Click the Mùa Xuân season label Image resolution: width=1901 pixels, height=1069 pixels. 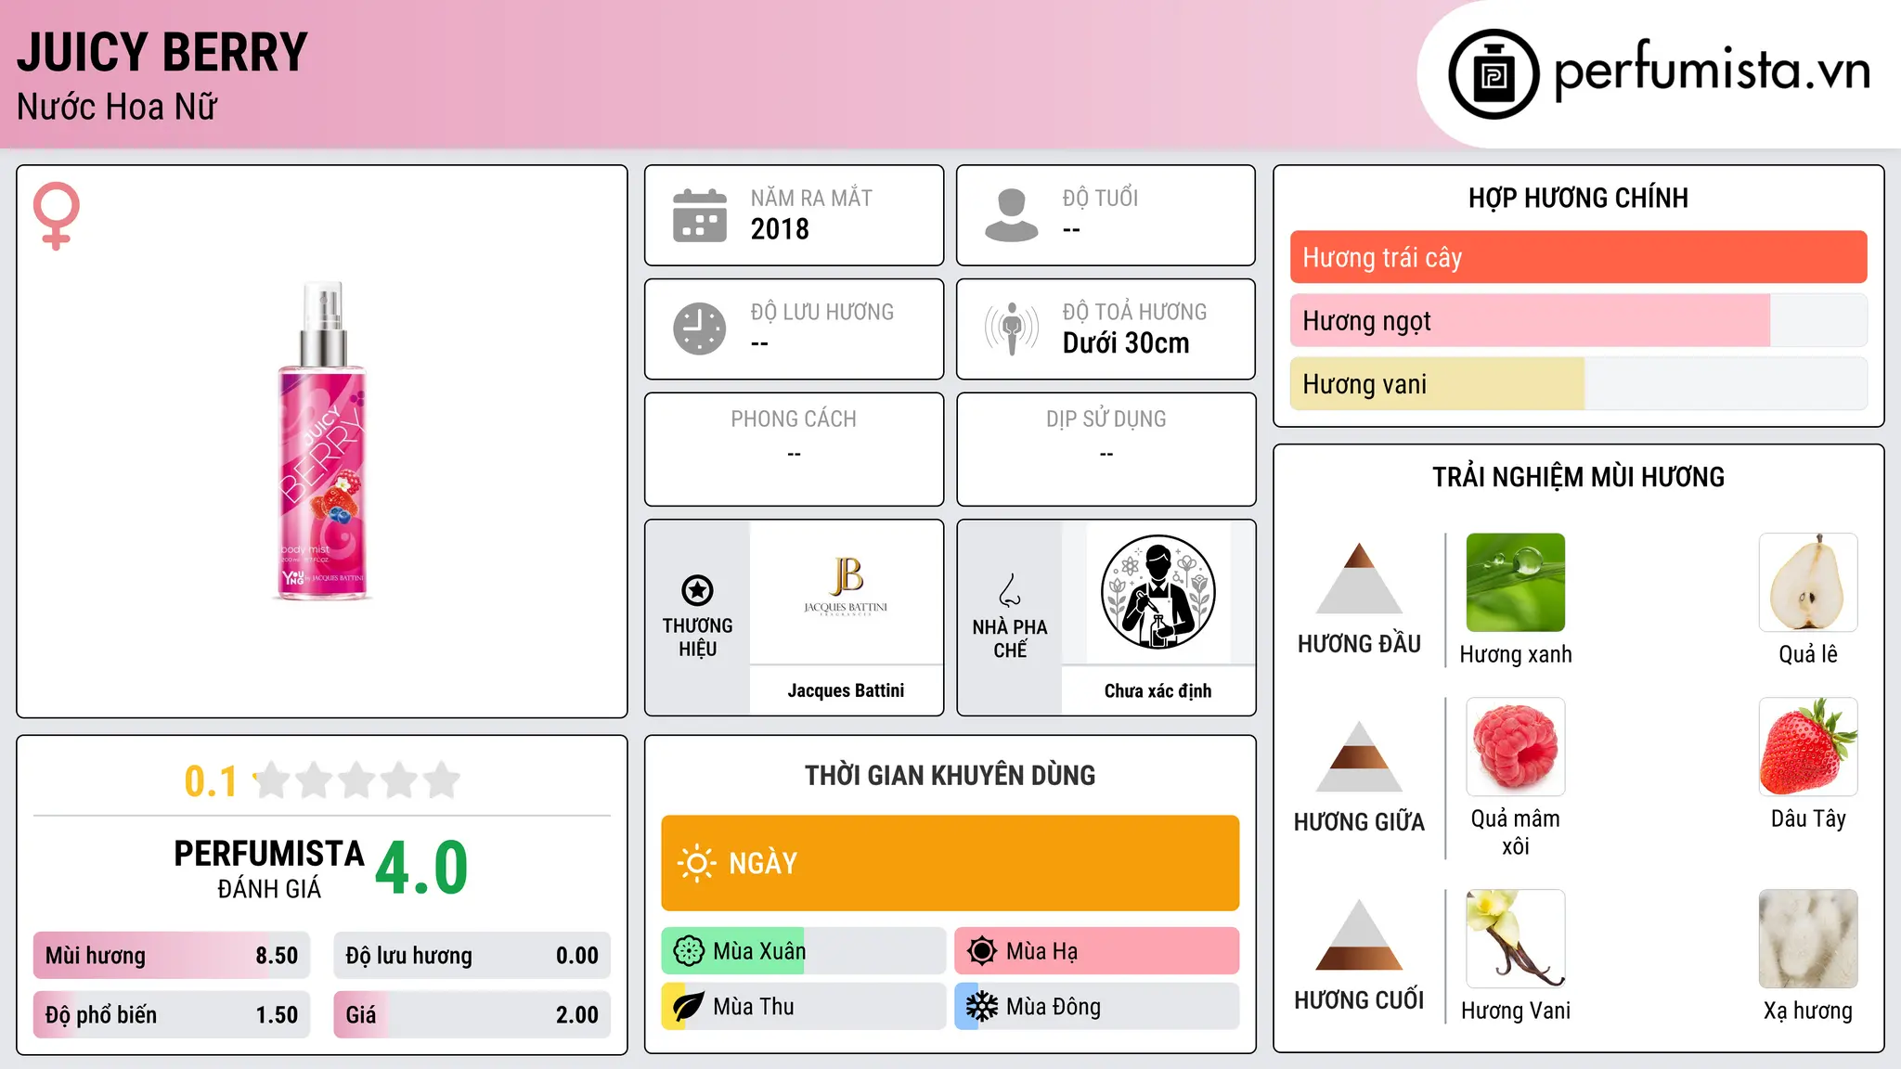click(759, 951)
